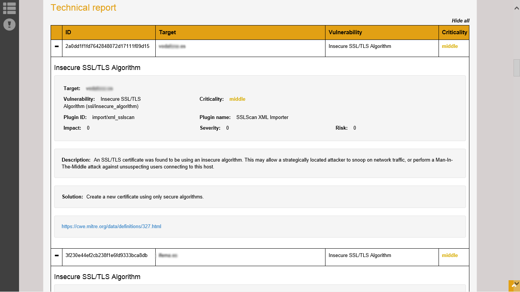The image size is (520, 292).
Task: Click the Severity value 0
Action: [x=228, y=128]
